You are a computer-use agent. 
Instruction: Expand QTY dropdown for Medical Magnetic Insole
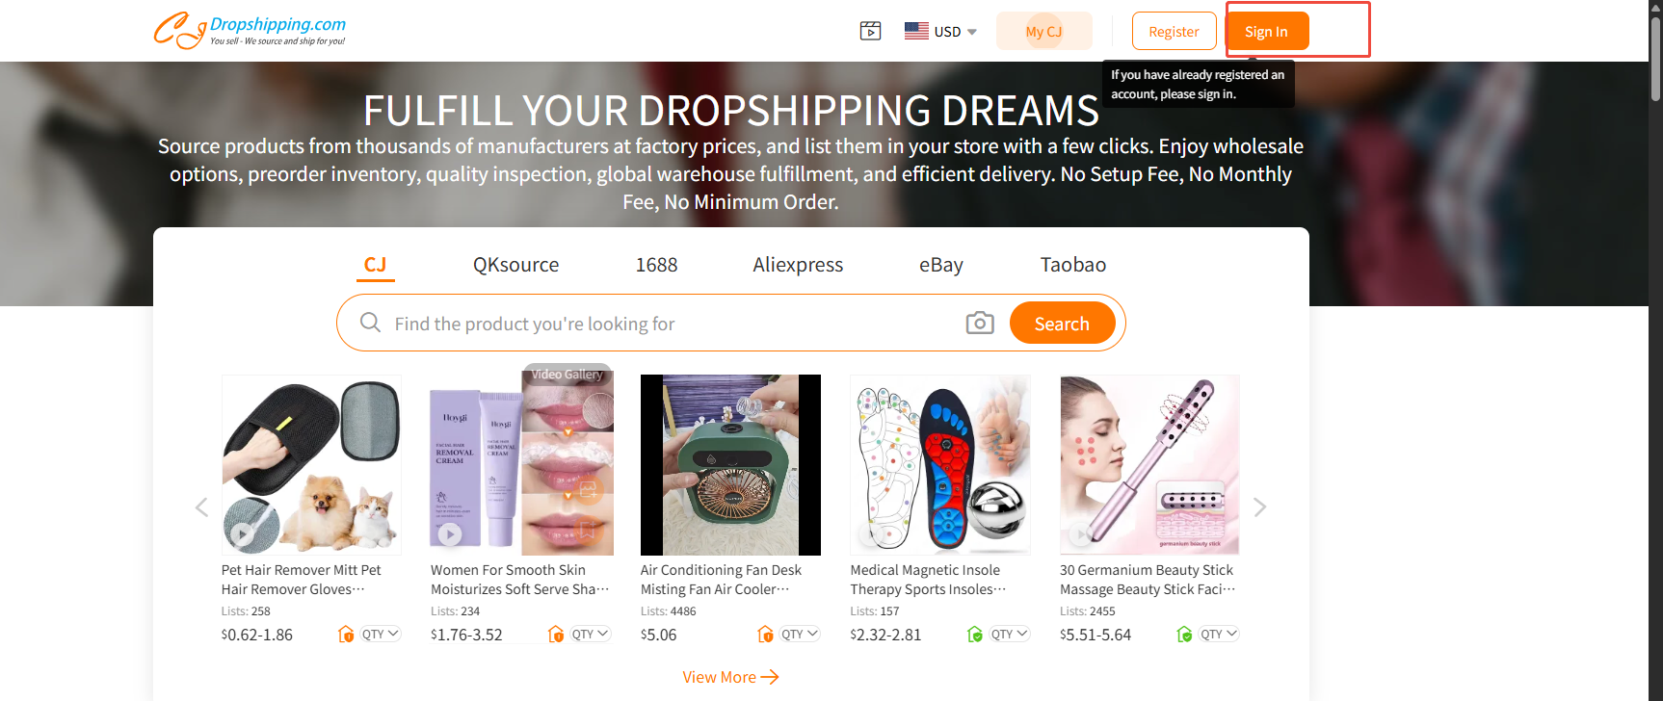(1010, 634)
